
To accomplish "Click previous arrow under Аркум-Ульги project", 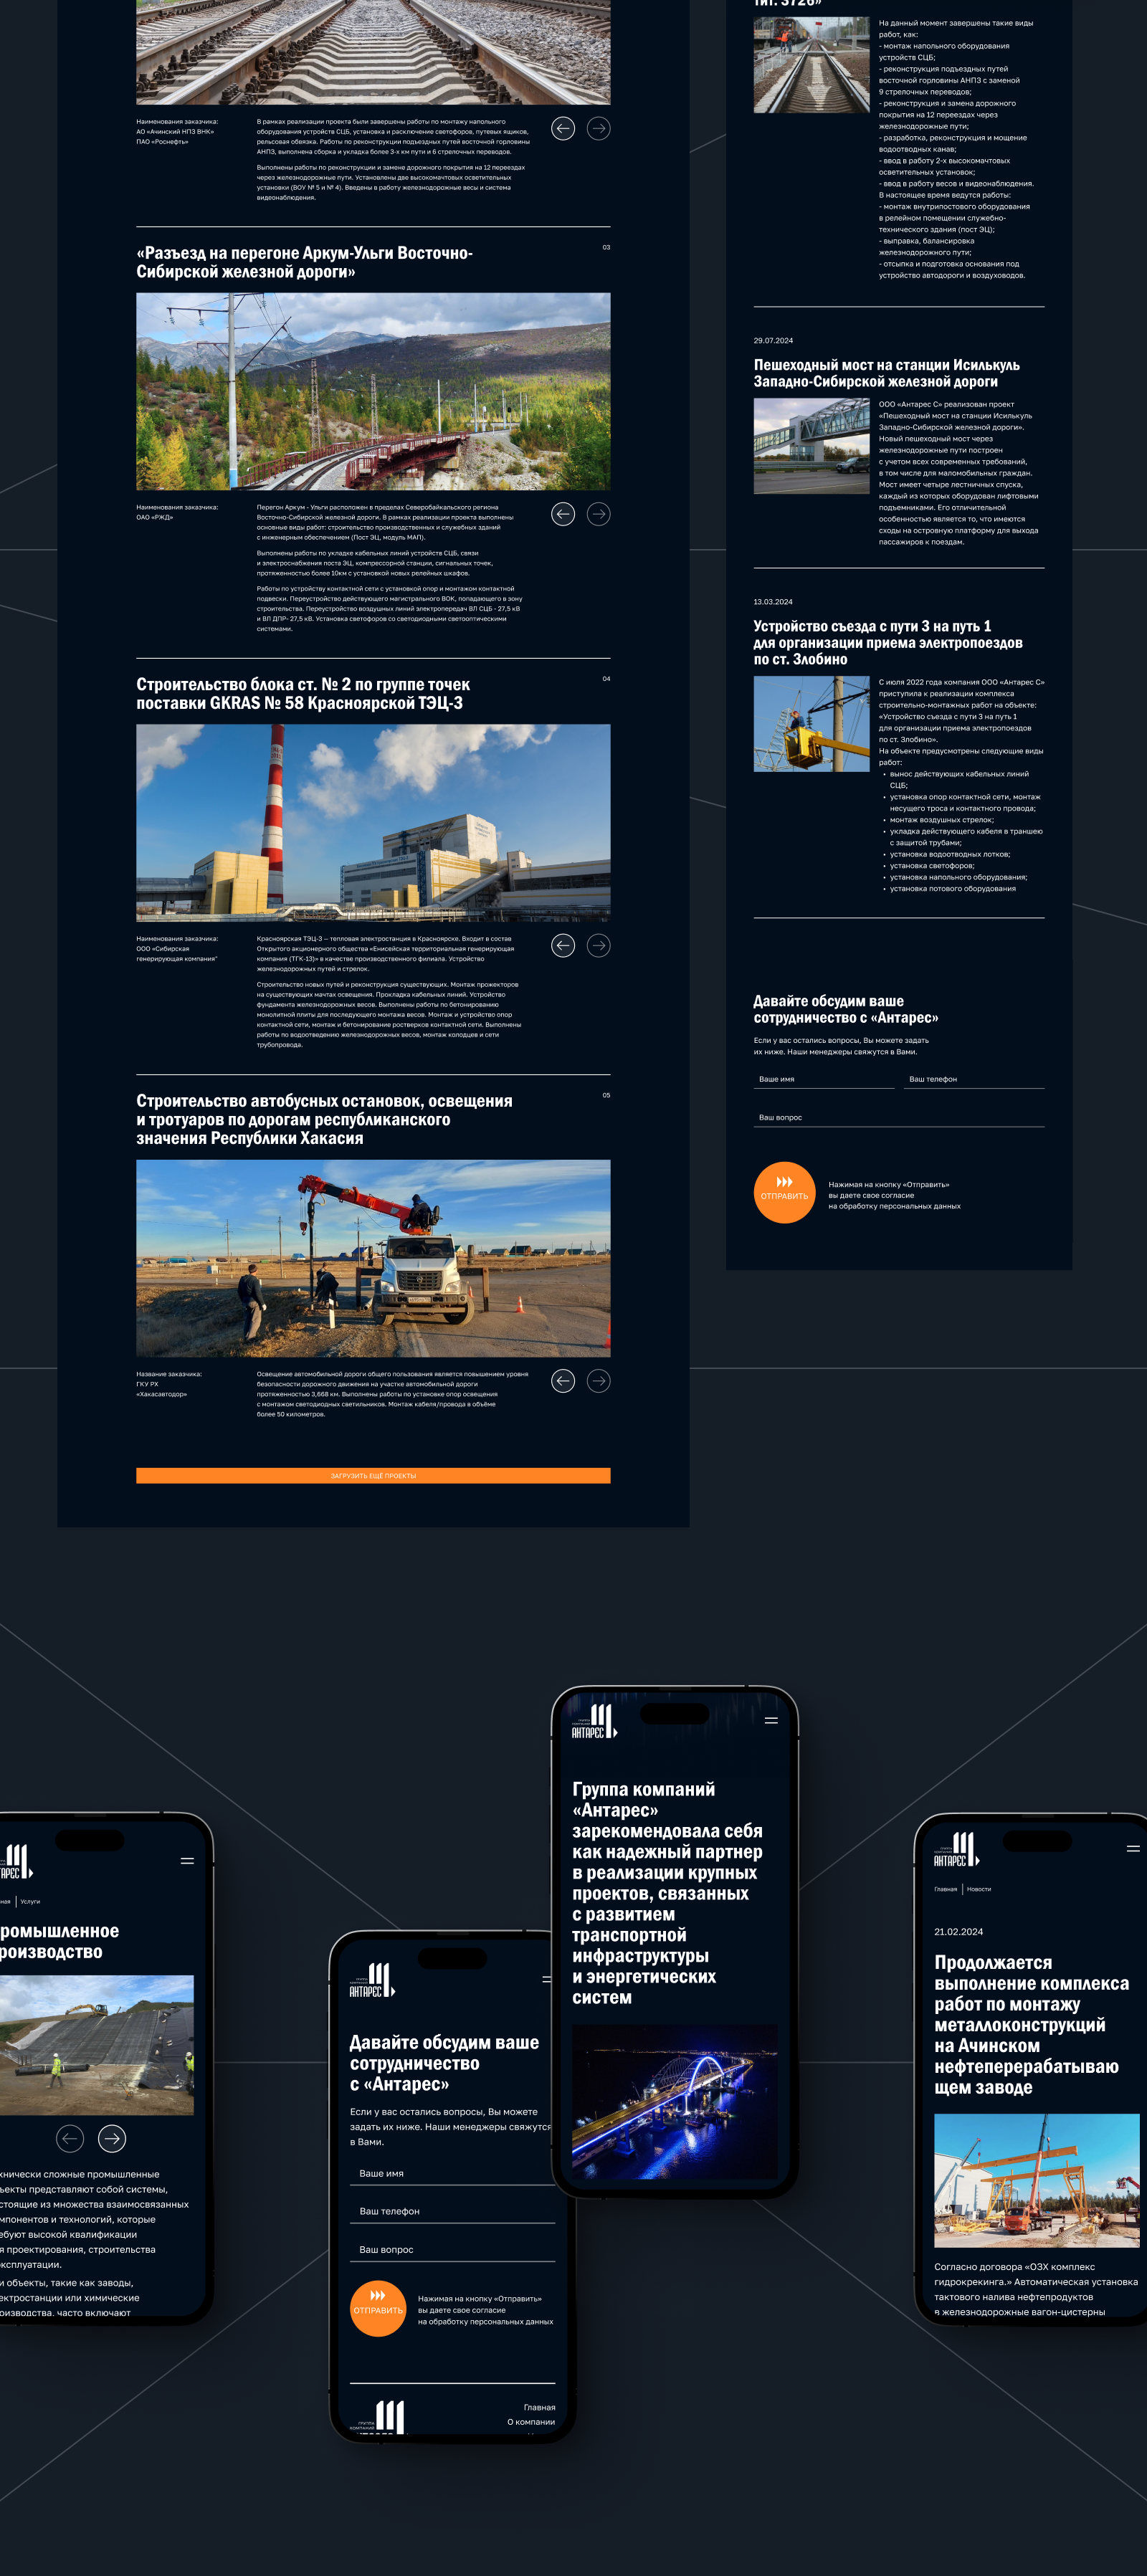I will (x=563, y=514).
